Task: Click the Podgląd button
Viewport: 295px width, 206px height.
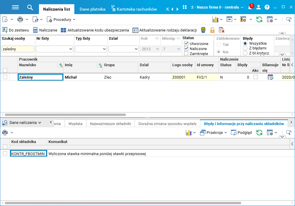Action: tap(241, 132)
